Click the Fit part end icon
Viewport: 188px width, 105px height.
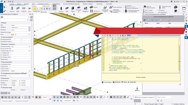point(160,7)
